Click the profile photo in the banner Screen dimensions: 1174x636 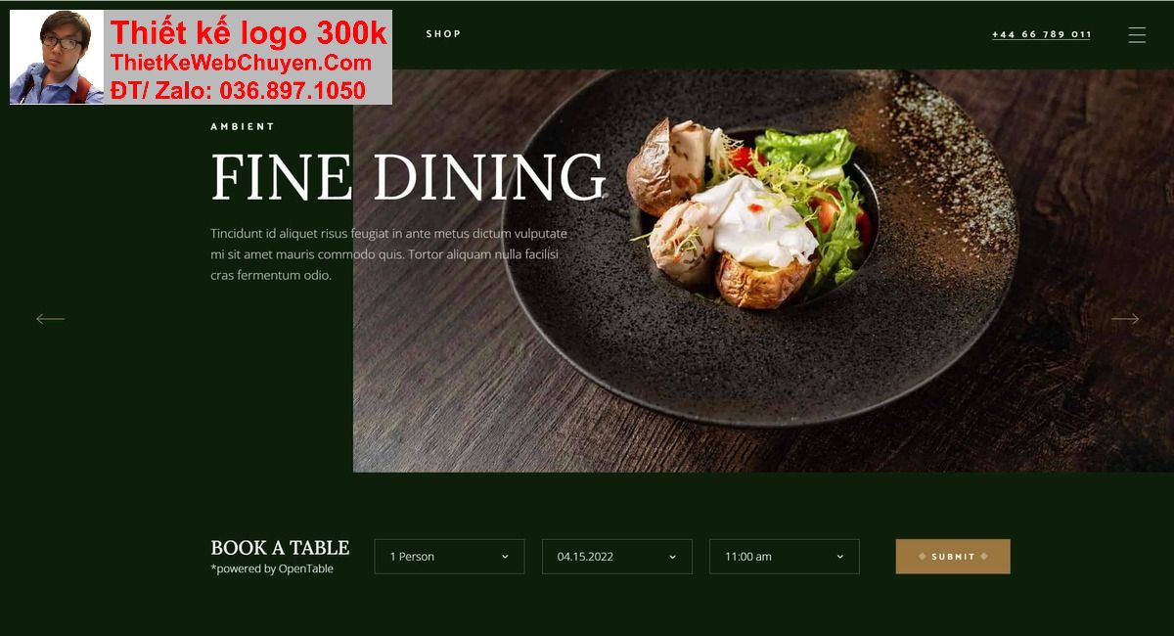point(57,57)
